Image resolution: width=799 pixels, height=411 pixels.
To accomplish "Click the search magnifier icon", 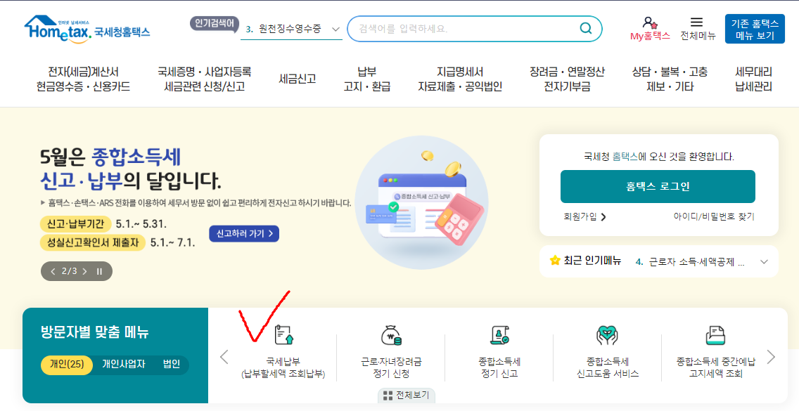I will click(584, 29).
